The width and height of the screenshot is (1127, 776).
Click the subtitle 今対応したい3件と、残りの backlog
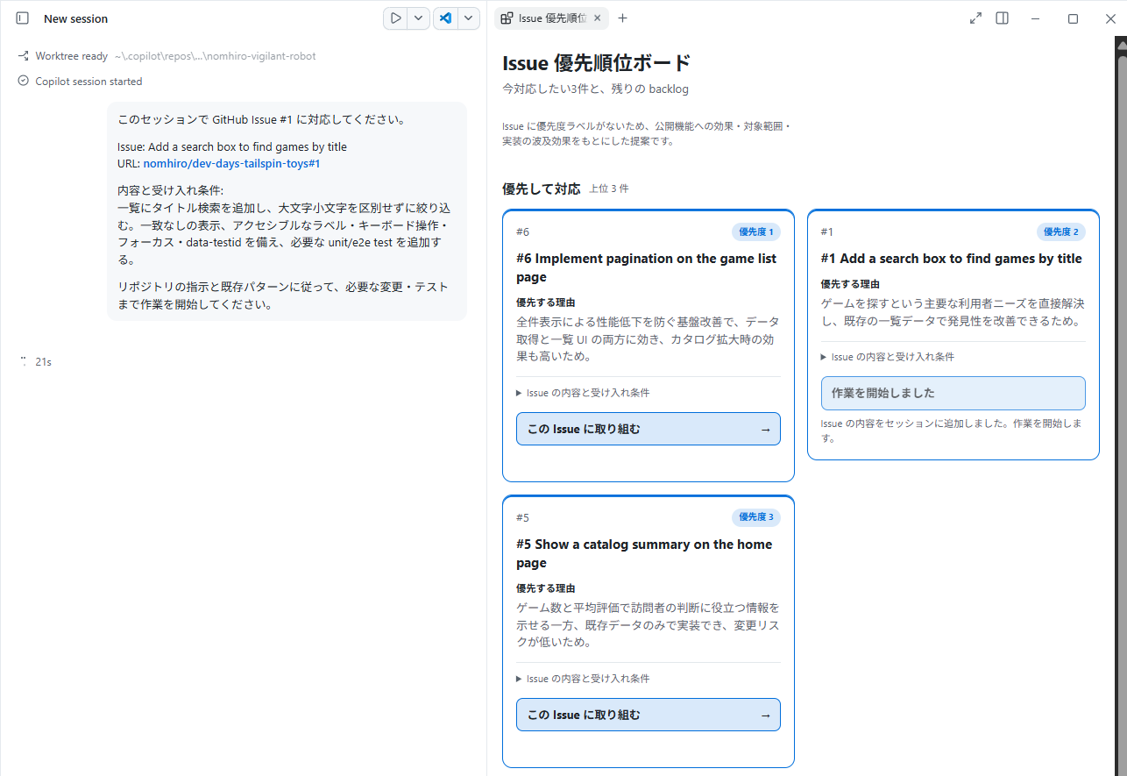pyautogui.click(x=595, y=89)
